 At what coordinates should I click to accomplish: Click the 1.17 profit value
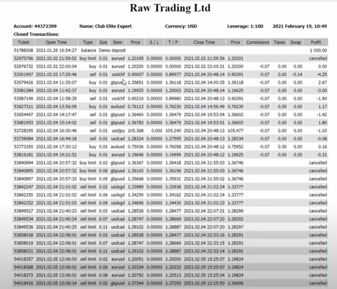pos(323,107)
